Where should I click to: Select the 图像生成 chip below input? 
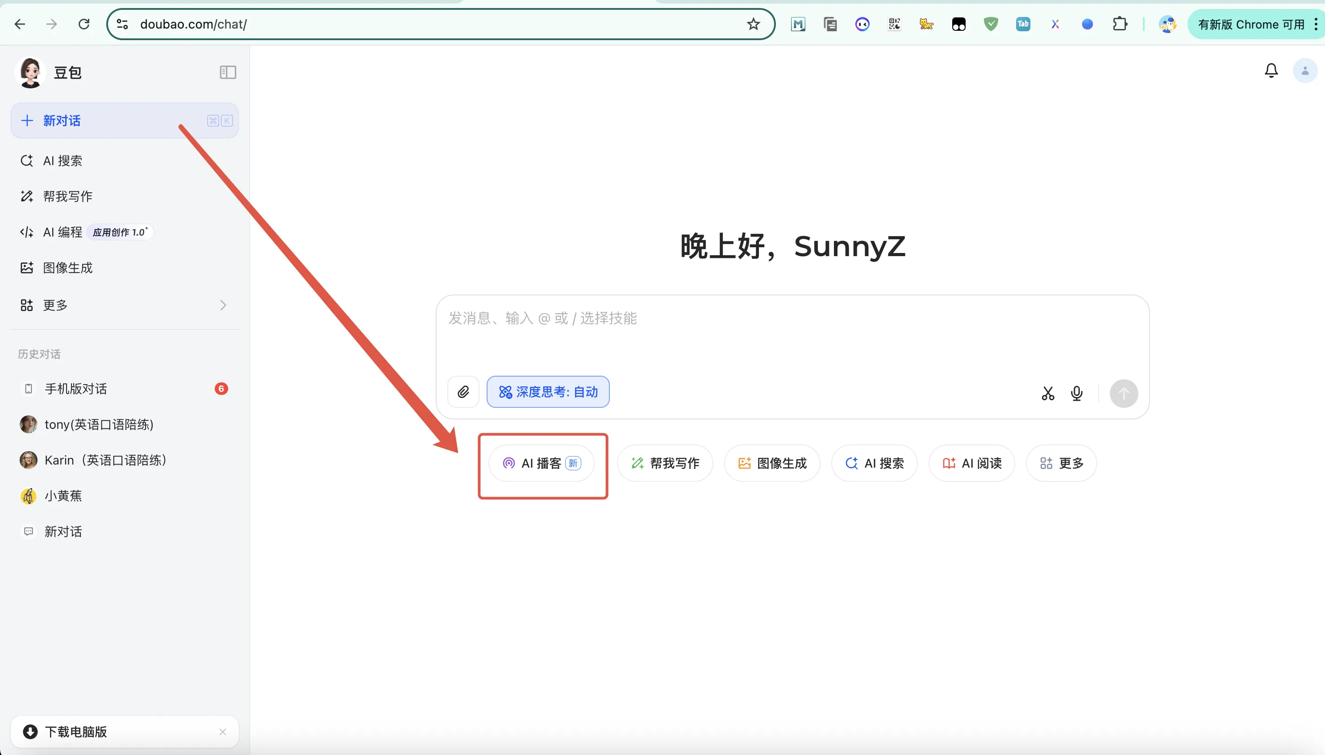point(772,463)
